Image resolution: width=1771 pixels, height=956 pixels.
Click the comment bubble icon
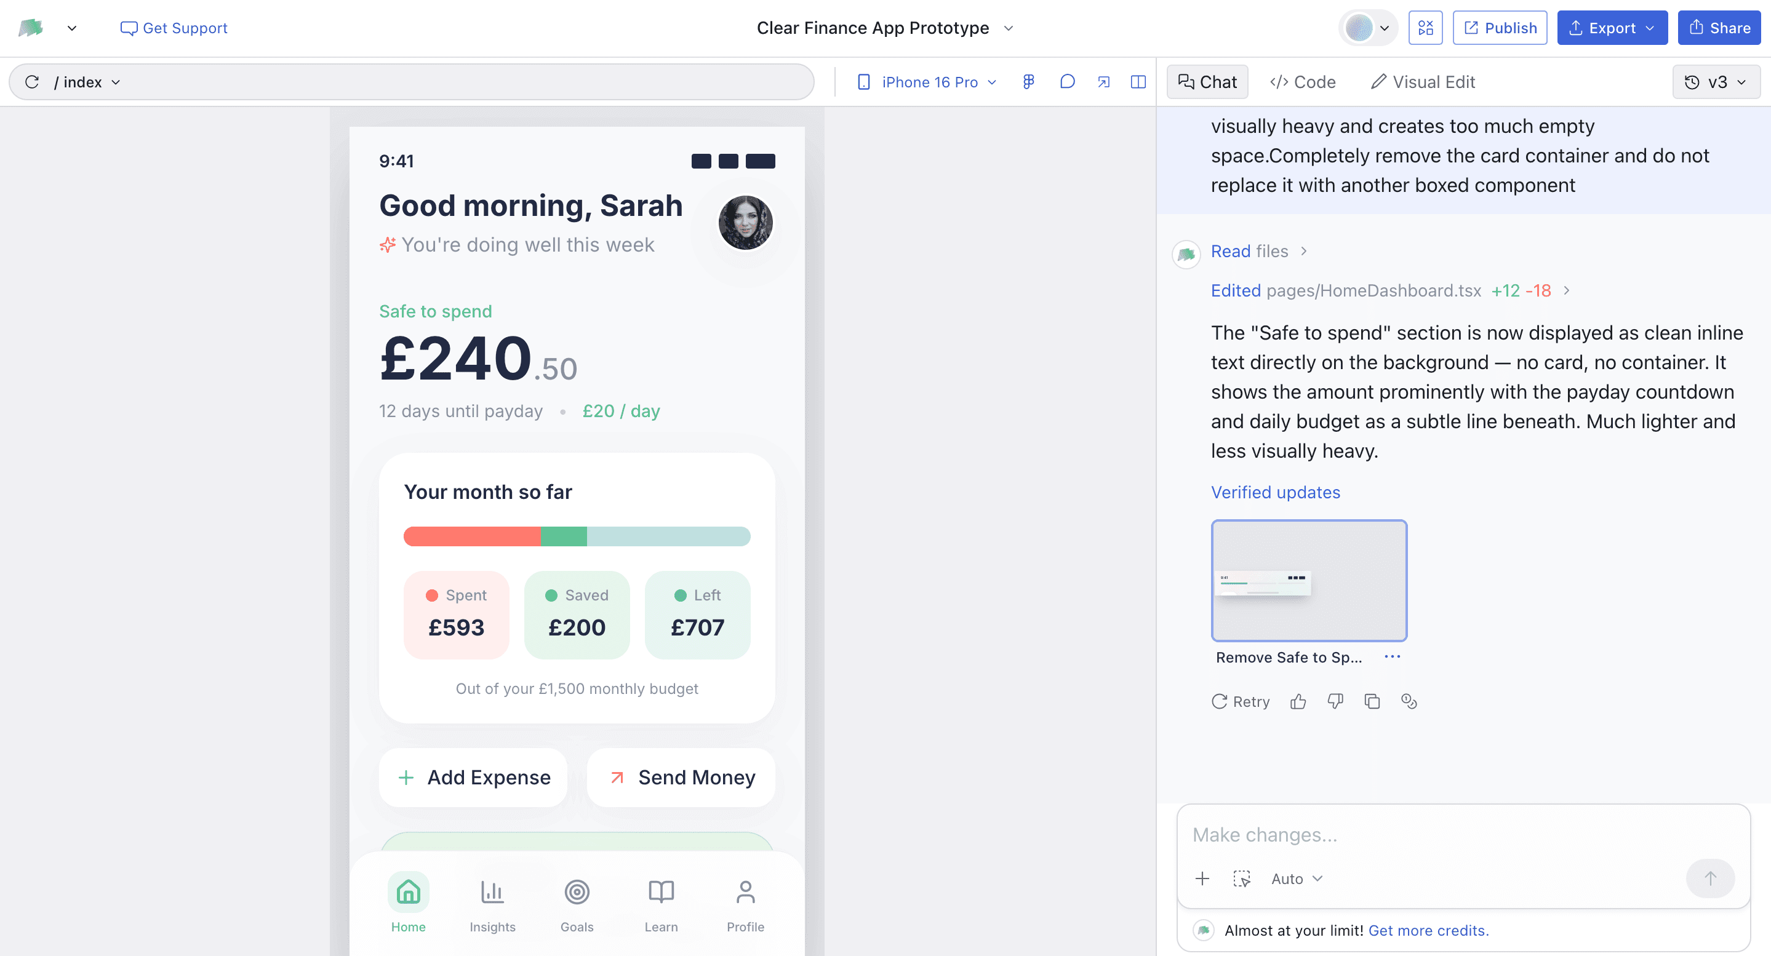click(x=1067, y=82)
